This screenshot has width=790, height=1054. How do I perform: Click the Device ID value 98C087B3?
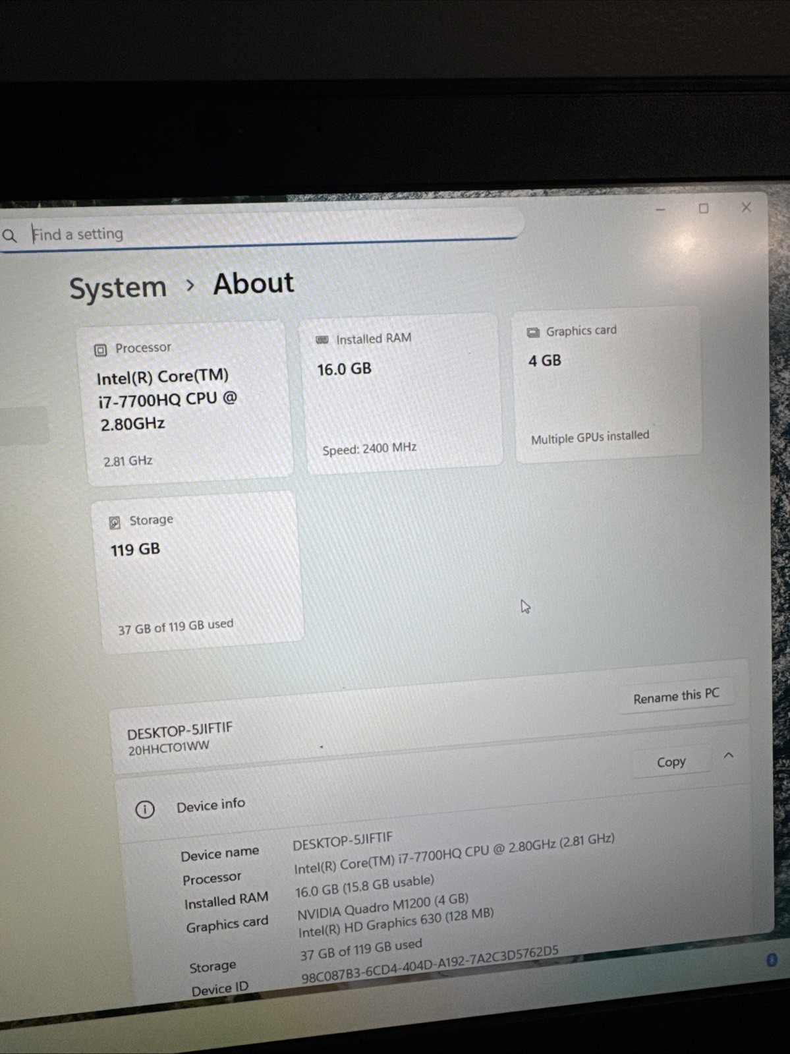click(430, 964)
